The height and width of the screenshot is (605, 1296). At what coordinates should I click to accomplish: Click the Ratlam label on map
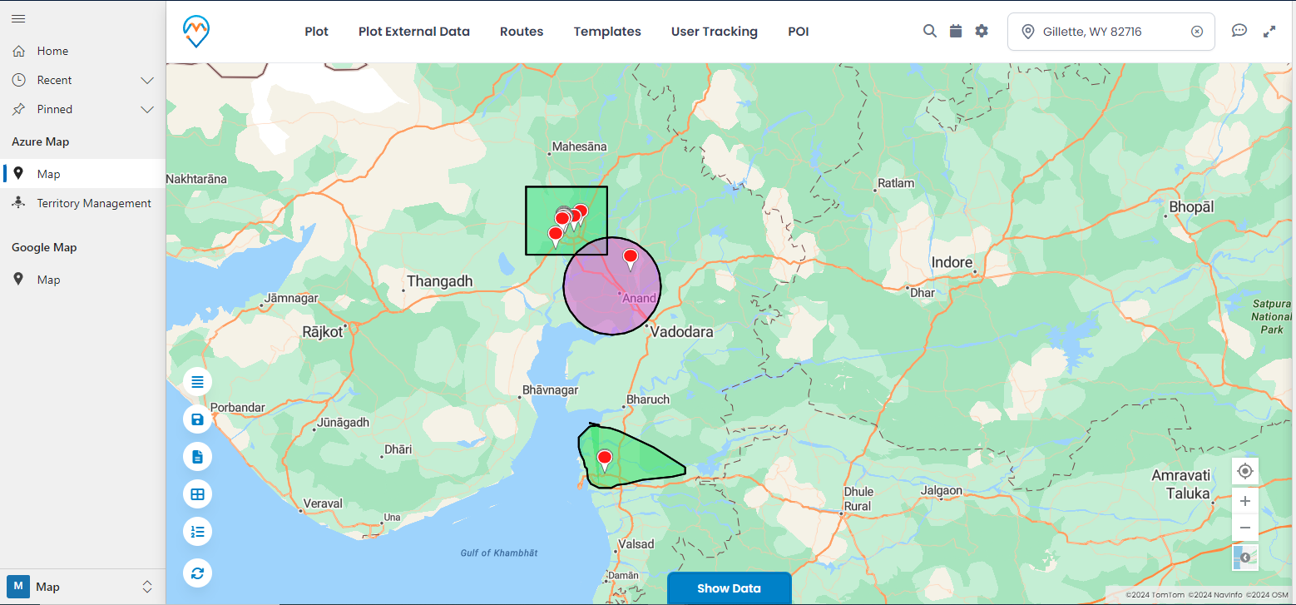click(896, 183)
